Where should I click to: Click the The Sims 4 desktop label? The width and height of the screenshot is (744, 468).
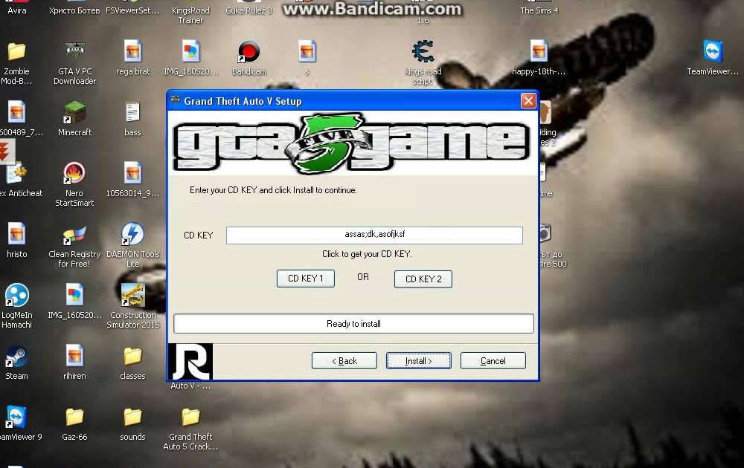pyautogui.click(x=539, y=10)
